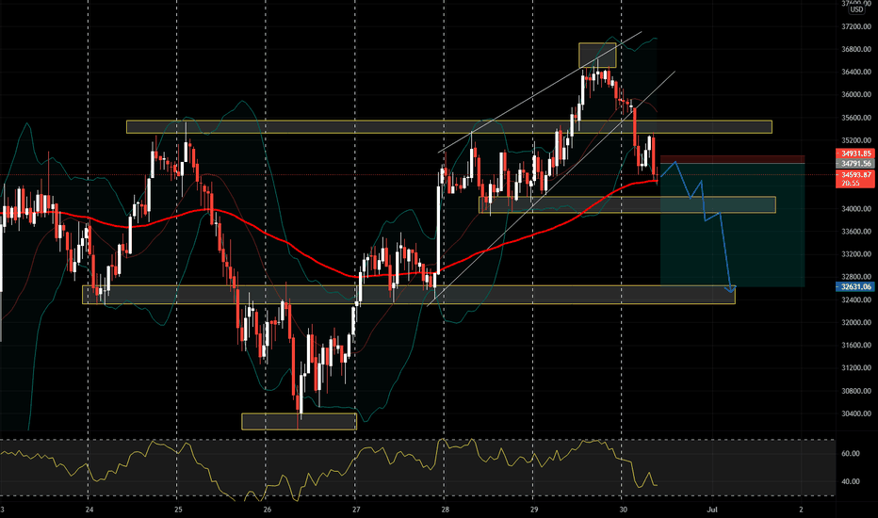Viewport: 878px width, 518px height.
Task: Click the 30800.00 price axis label
Action: coord(856,391)
